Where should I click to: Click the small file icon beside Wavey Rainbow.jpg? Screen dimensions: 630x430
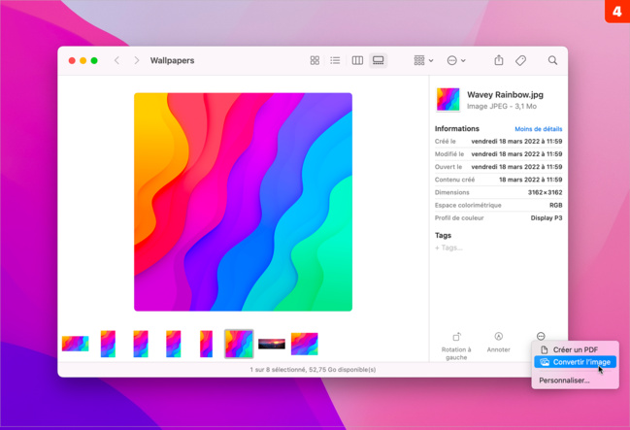(448, 99)
